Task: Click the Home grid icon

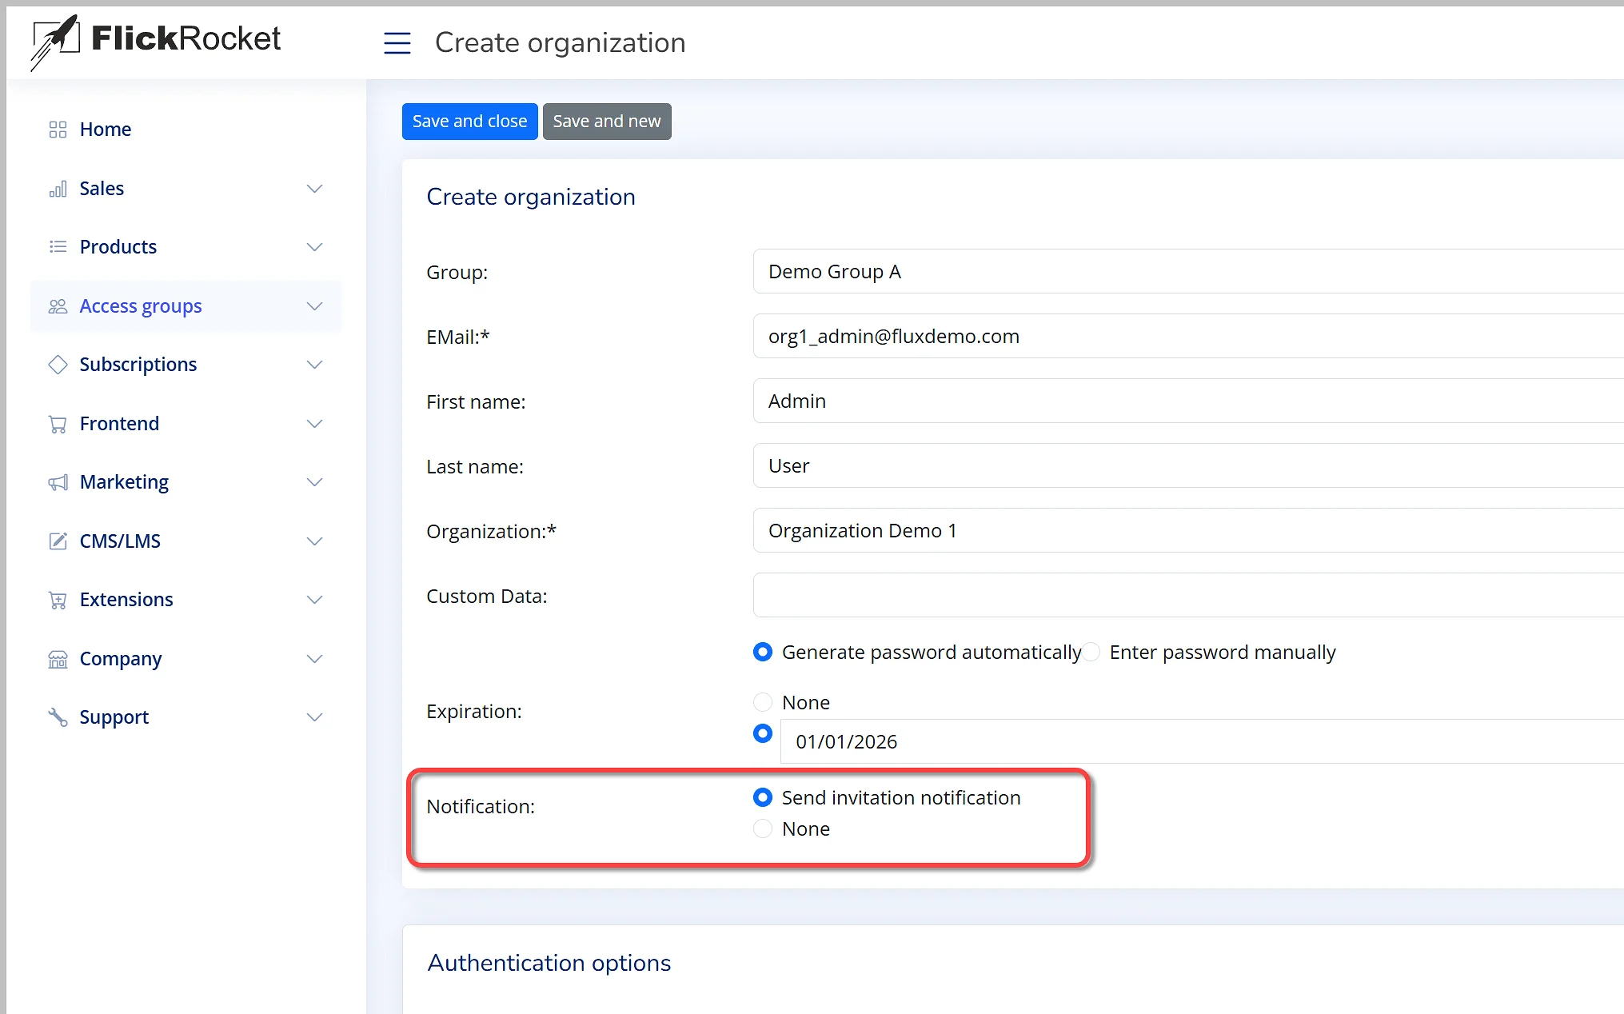Action: click(x=58, y=130)
